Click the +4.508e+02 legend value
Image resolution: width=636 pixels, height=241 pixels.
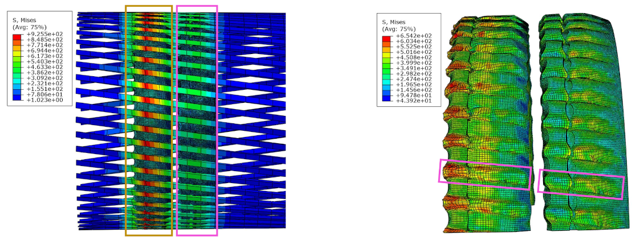point(413,57)
